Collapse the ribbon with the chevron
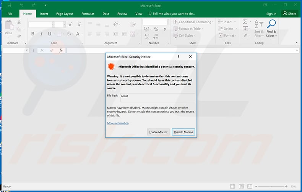The image size is (302, 192). click(x=296, y=43)
